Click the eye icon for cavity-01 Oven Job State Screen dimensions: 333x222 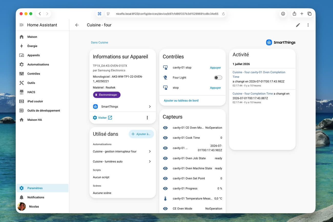point(165,158)
